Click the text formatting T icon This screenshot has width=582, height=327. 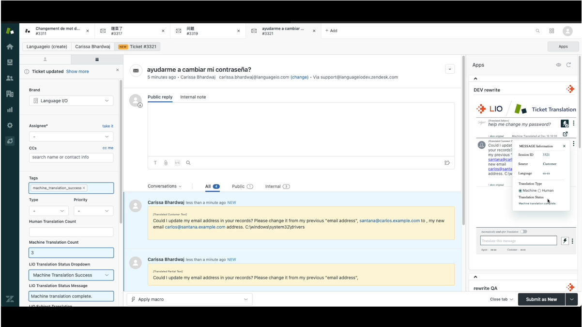pyautogui.click(x=155, y=163)
